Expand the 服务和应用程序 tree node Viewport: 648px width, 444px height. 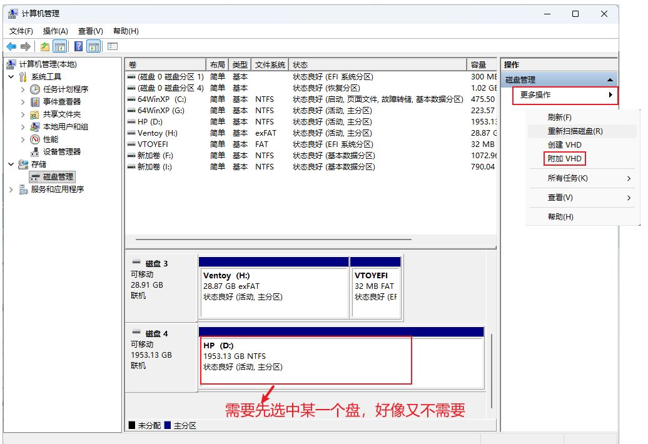coord(11,189)
